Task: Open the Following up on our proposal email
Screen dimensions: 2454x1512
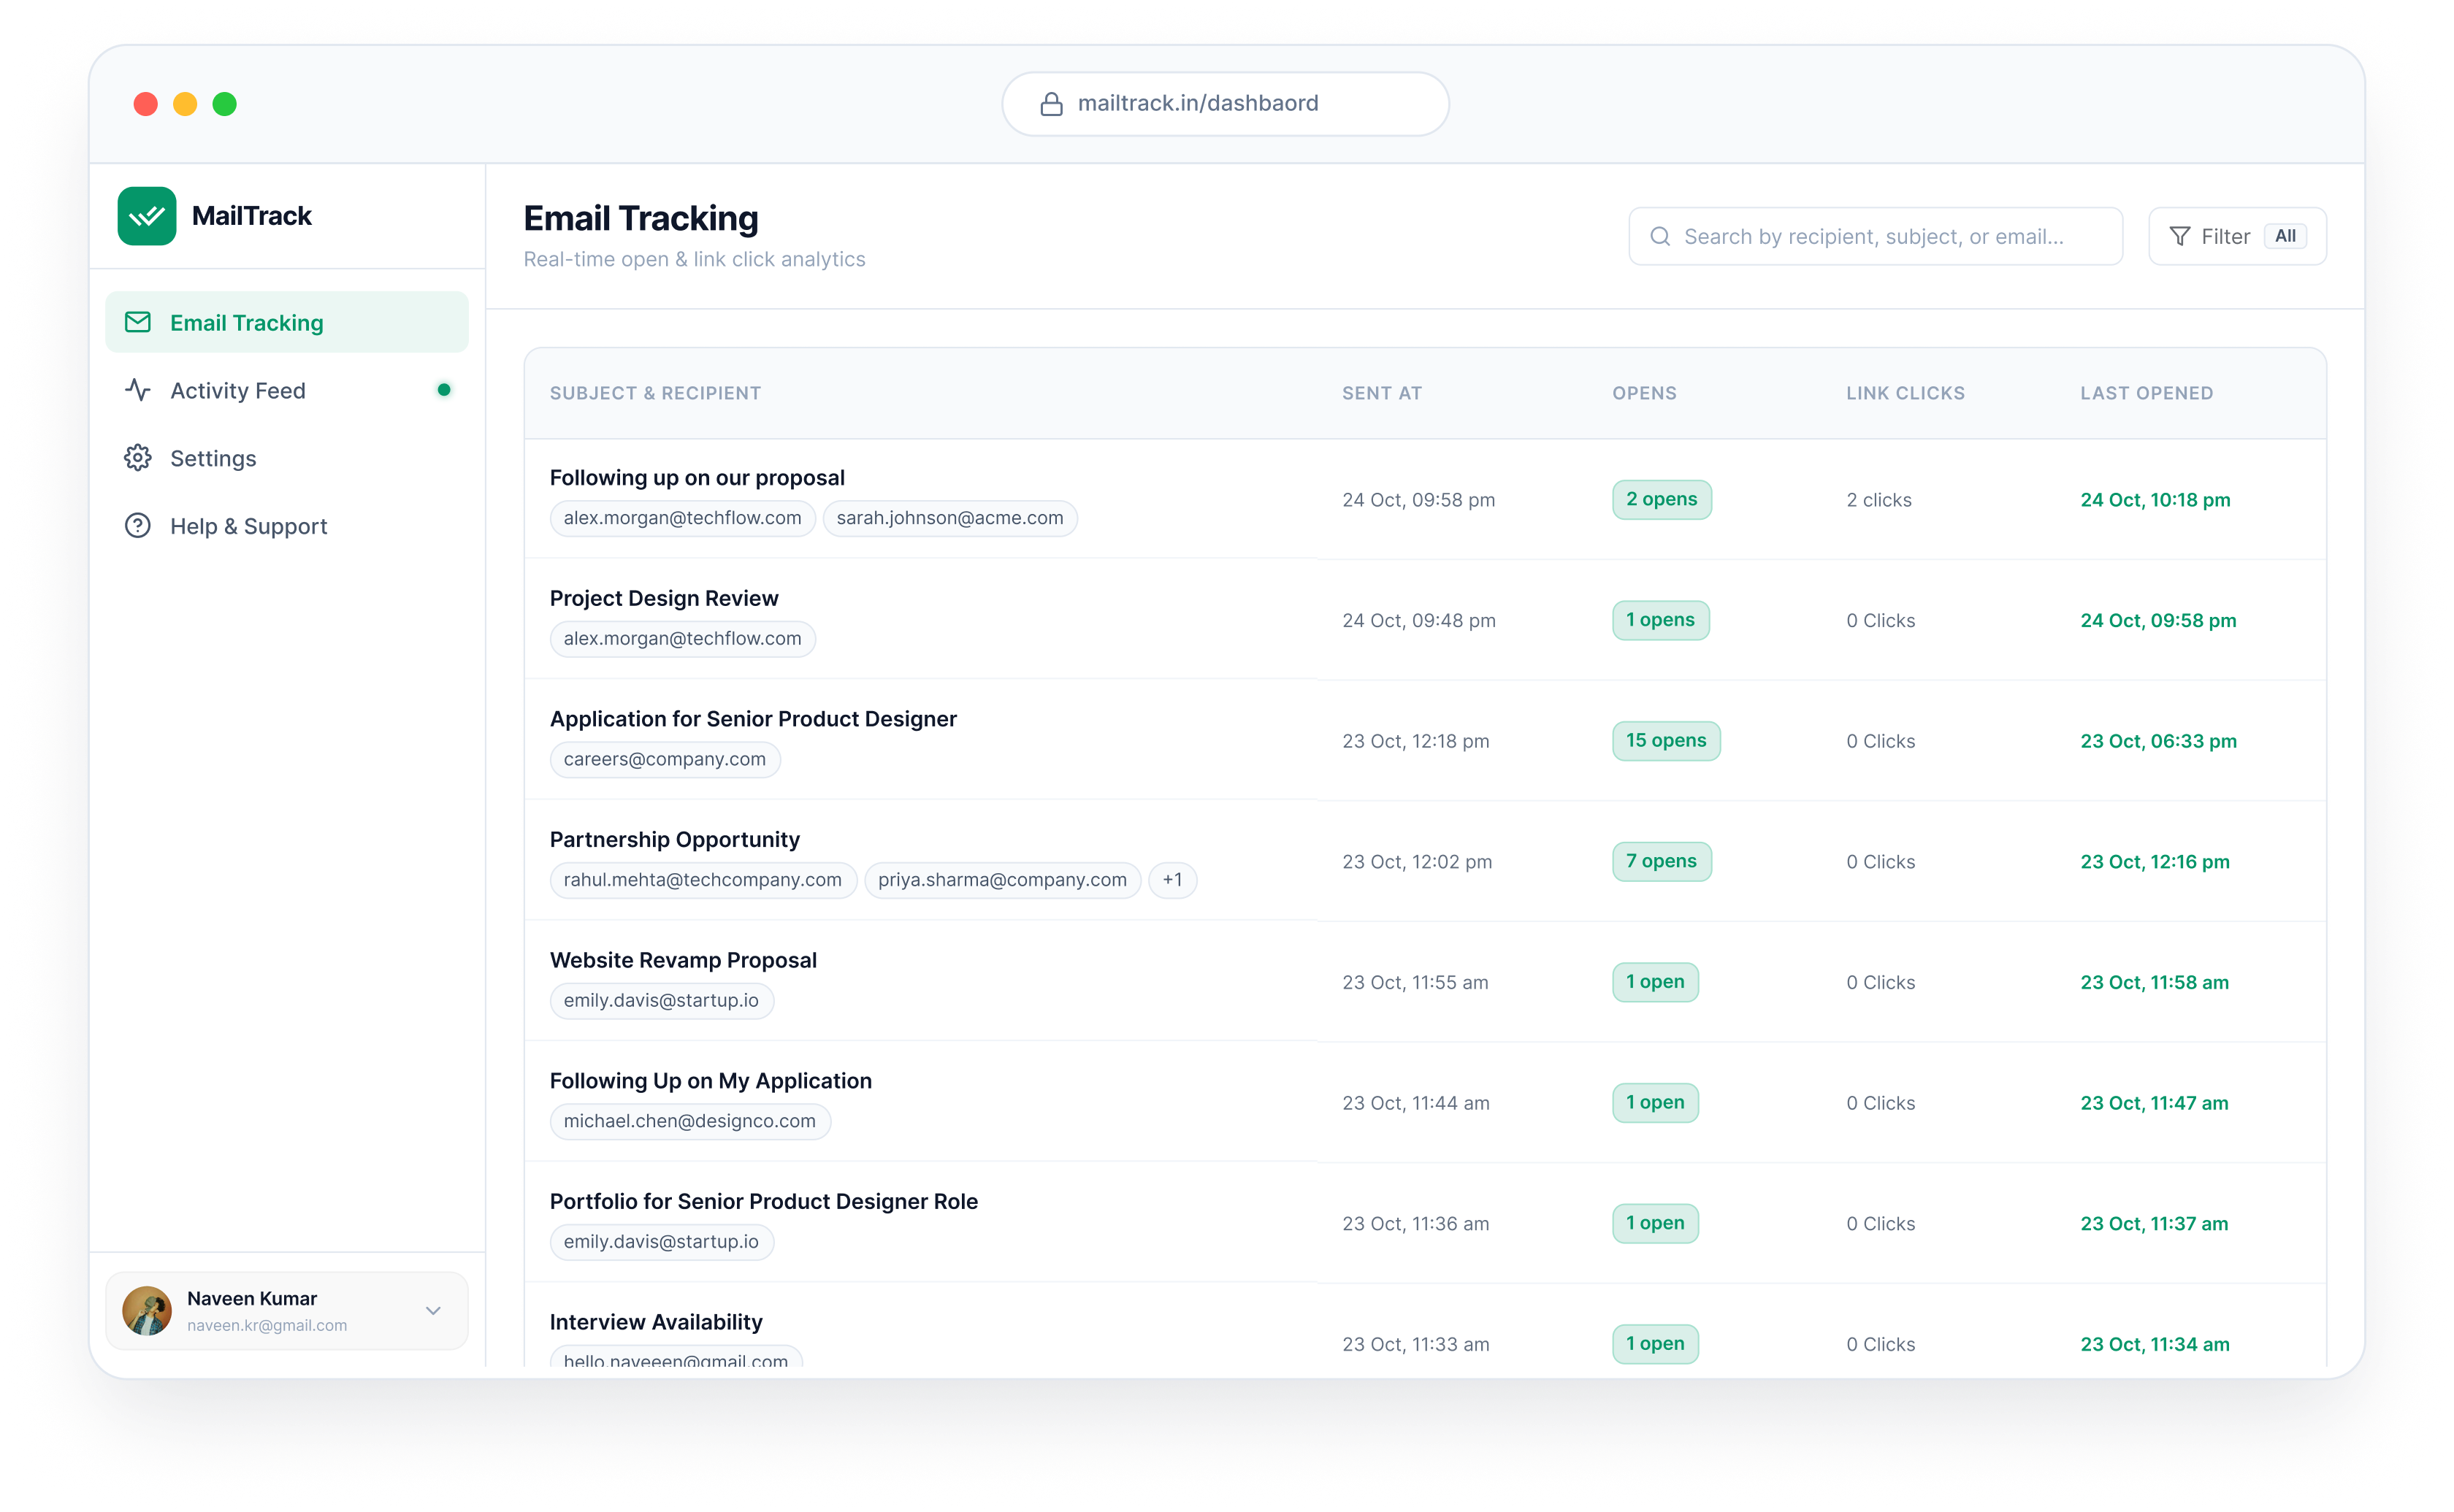Action: (696, 478)
